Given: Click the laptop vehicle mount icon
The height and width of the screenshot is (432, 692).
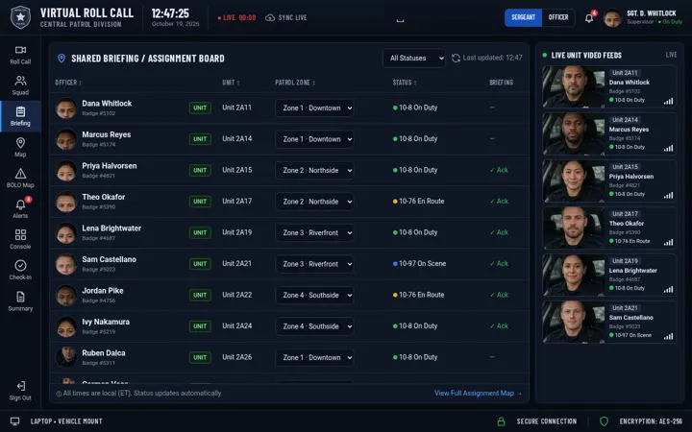Looking at the screenshot, I should tap(15, 421).
